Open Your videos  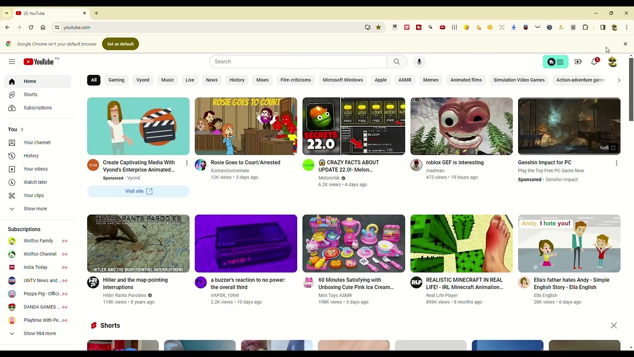pos(38,169)
